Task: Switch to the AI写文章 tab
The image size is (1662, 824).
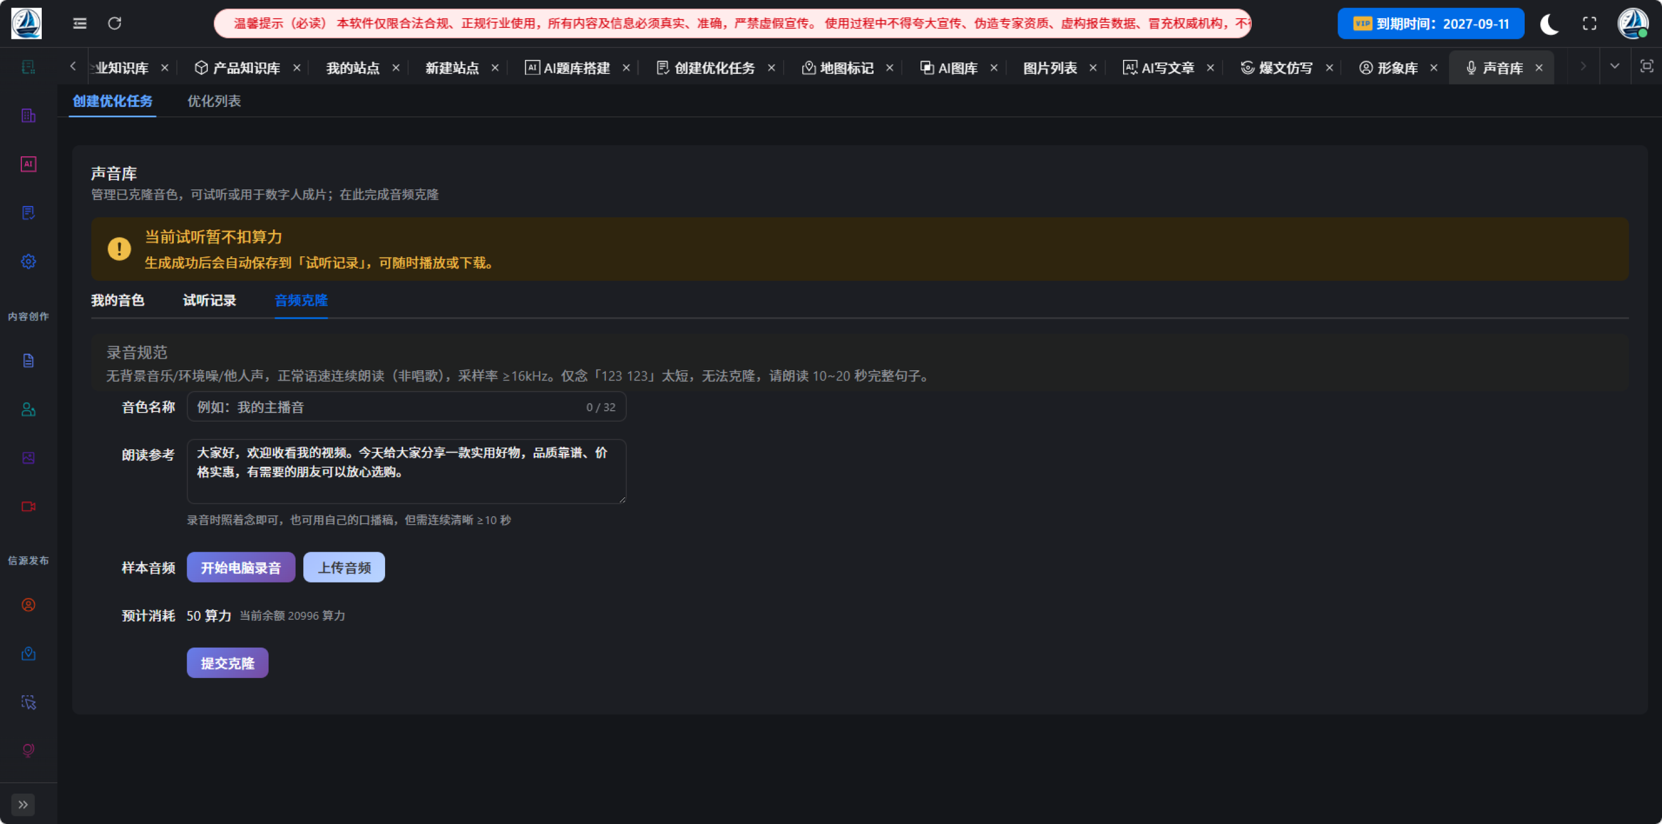Action: [x=1159, y=68]
